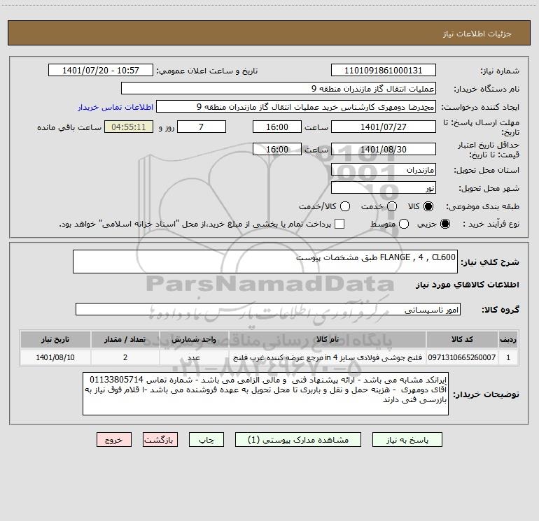Click the row number 1 cell
Screen dimensions: 539x521
click(508, 357)
